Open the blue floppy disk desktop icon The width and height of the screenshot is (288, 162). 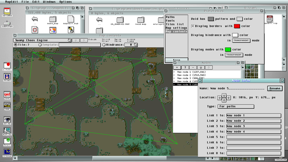[x=7, y=77]
